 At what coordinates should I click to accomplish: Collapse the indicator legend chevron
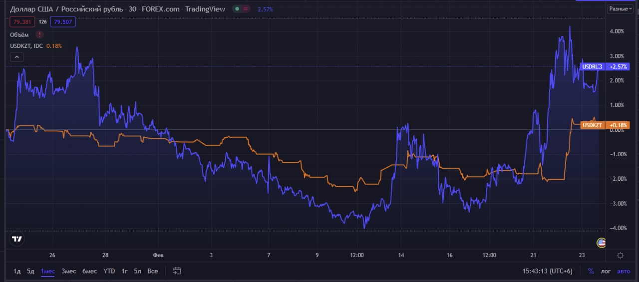[16, 57]
